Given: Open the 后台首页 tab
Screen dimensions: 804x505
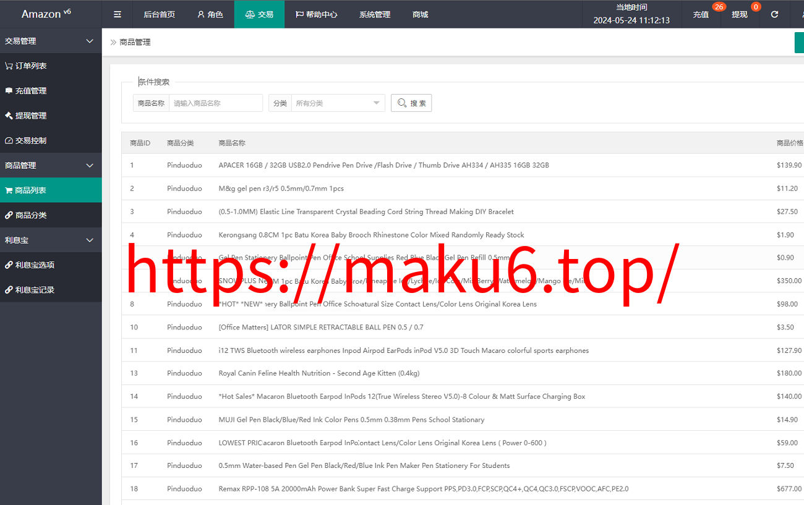Looking at the screenshot, I should [x=159, y=14].
